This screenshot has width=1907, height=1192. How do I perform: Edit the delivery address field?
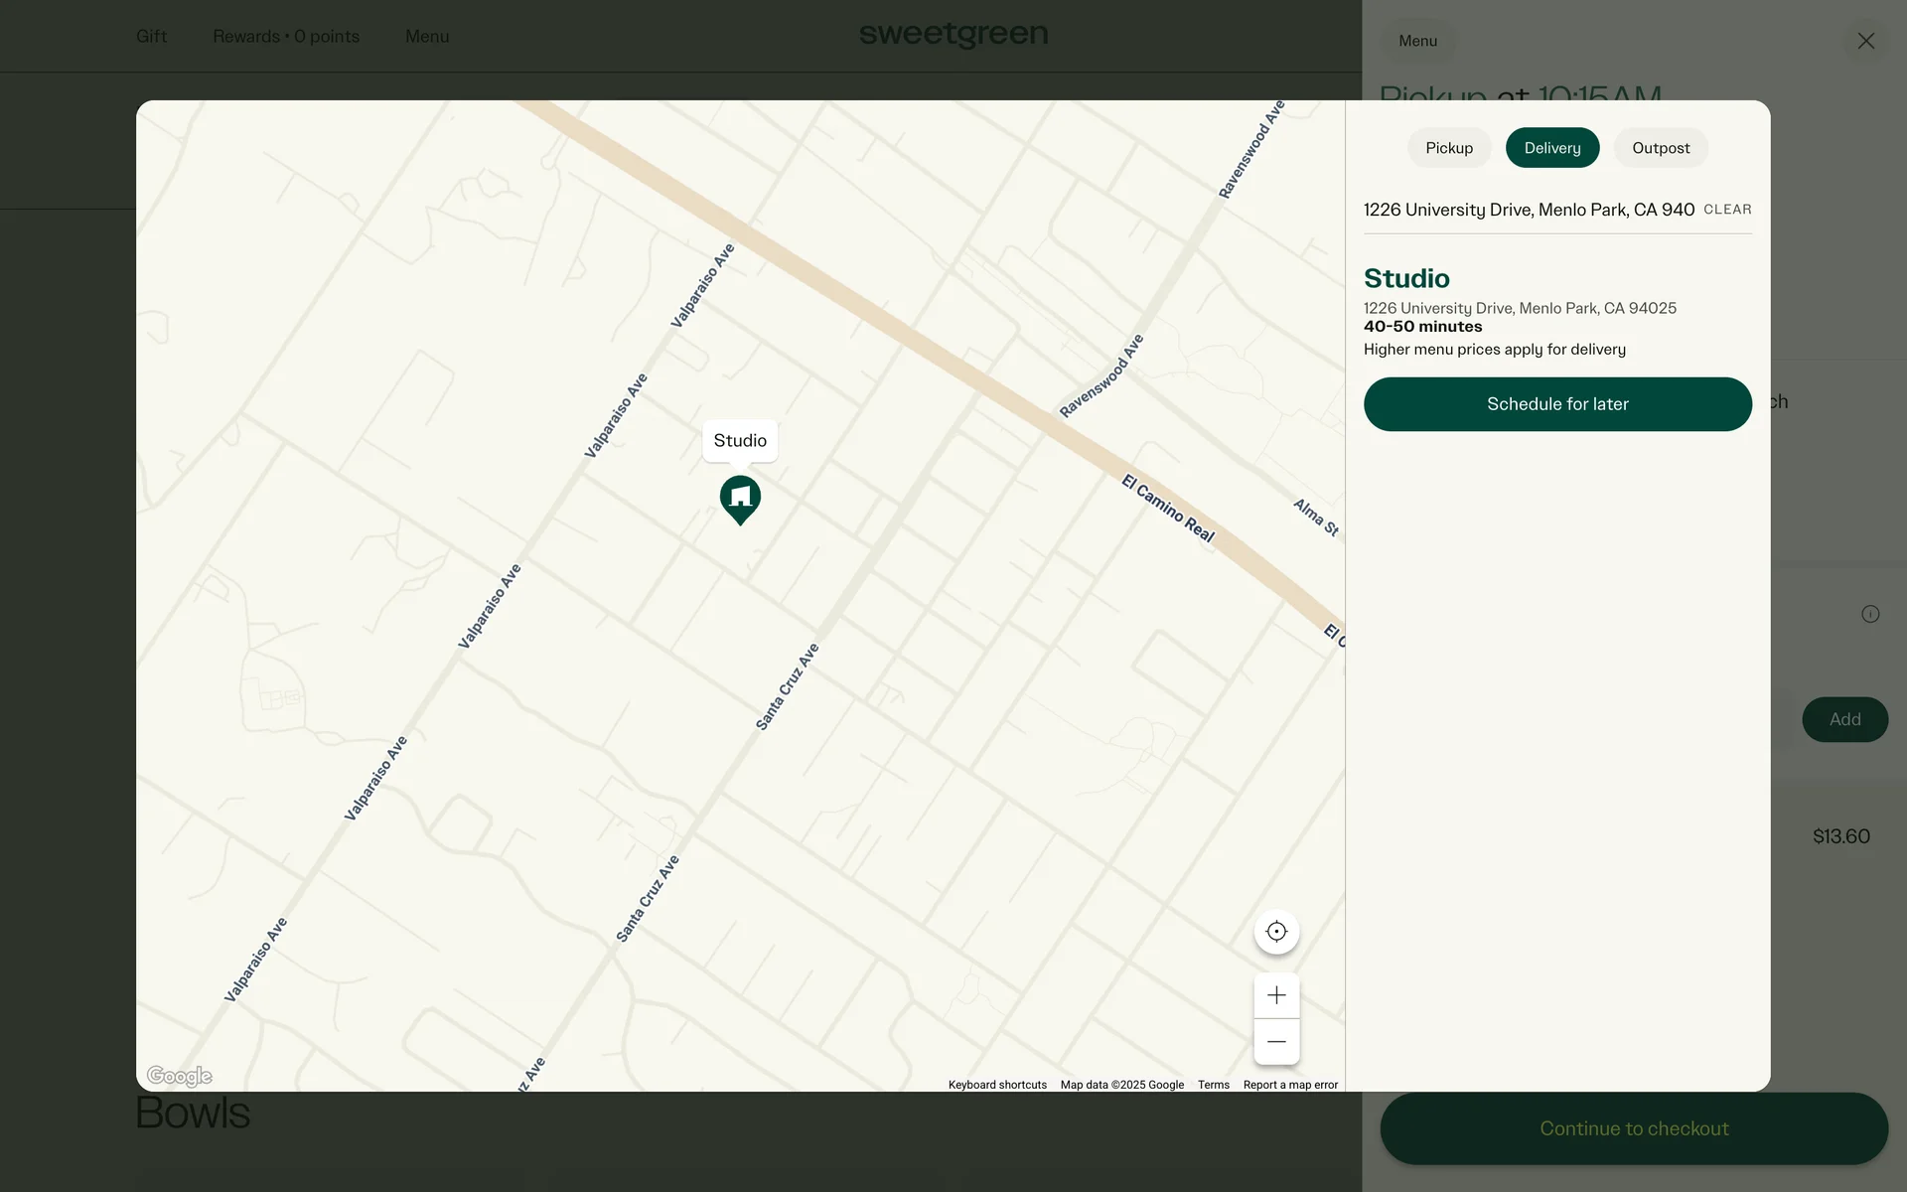tap(1528, 210)
